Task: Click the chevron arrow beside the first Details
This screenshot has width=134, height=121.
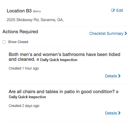Action: click(x=119, y=76)
